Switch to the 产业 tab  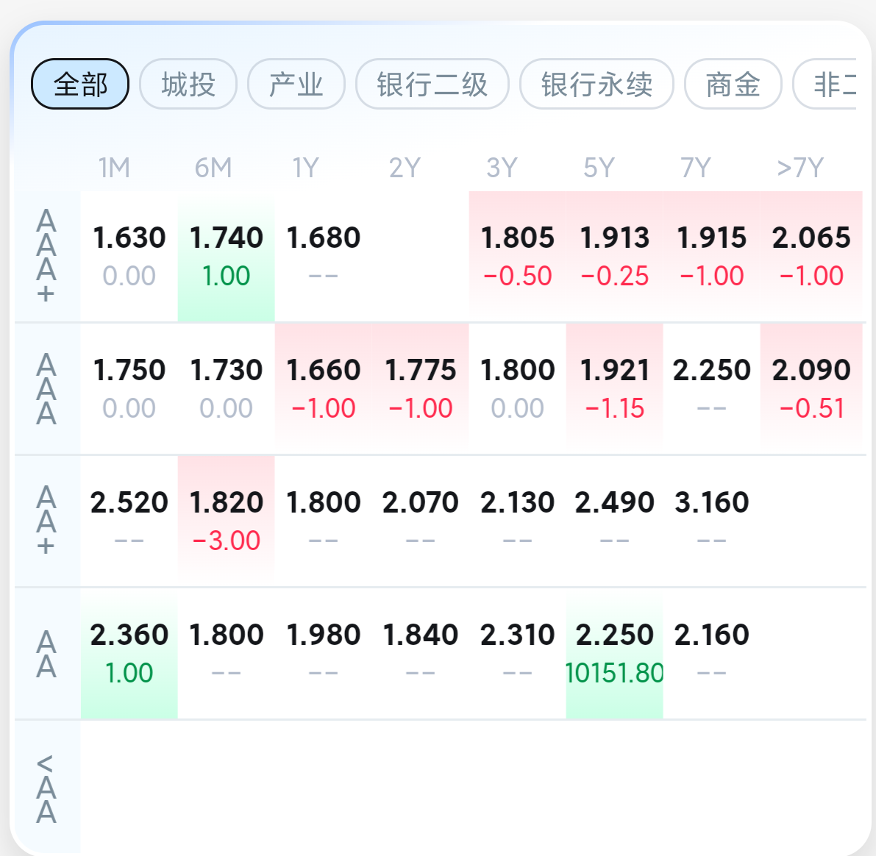coord(296,85)
